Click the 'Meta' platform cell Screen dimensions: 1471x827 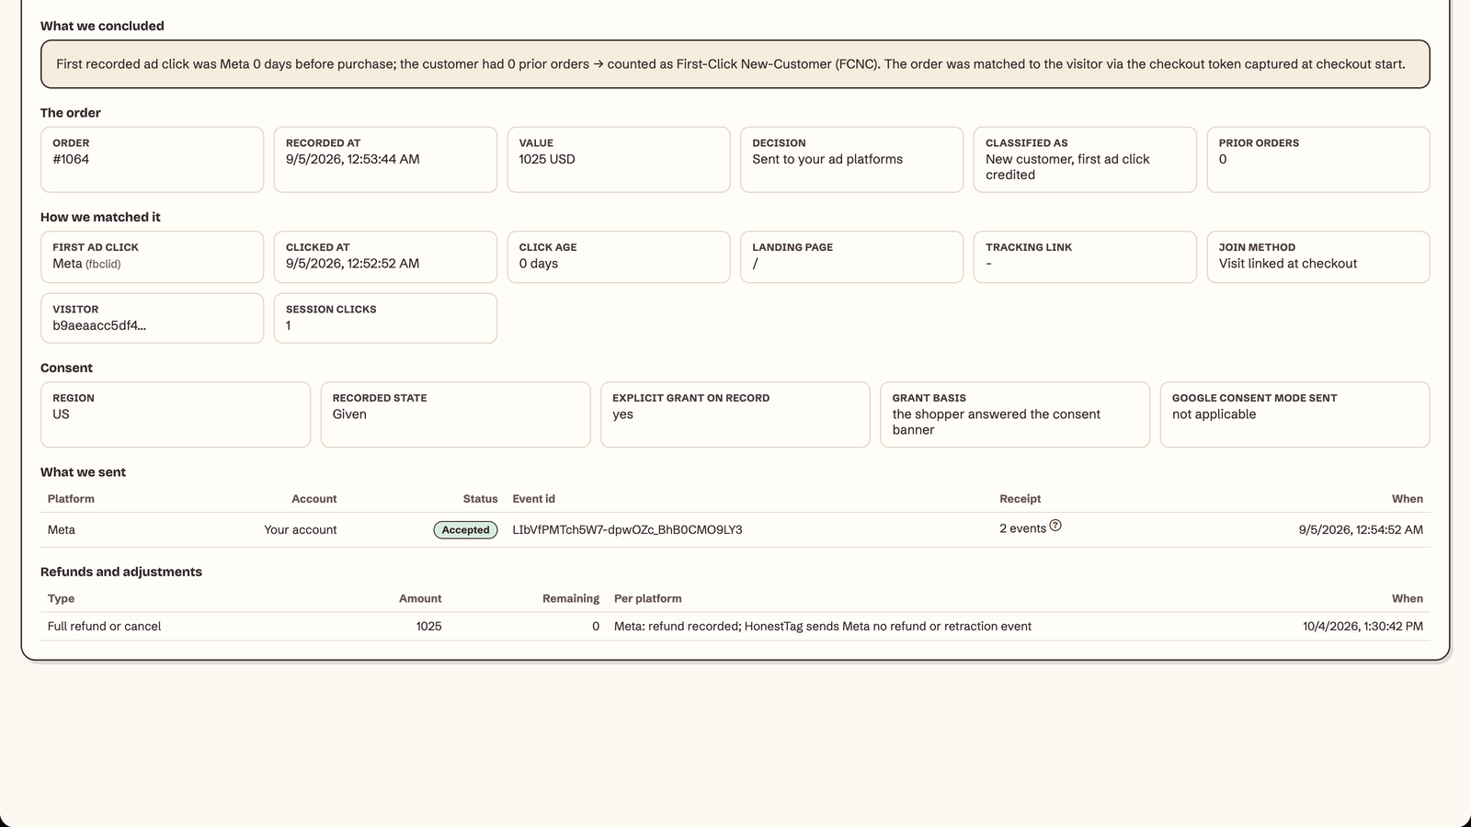(x=62, y=530)
